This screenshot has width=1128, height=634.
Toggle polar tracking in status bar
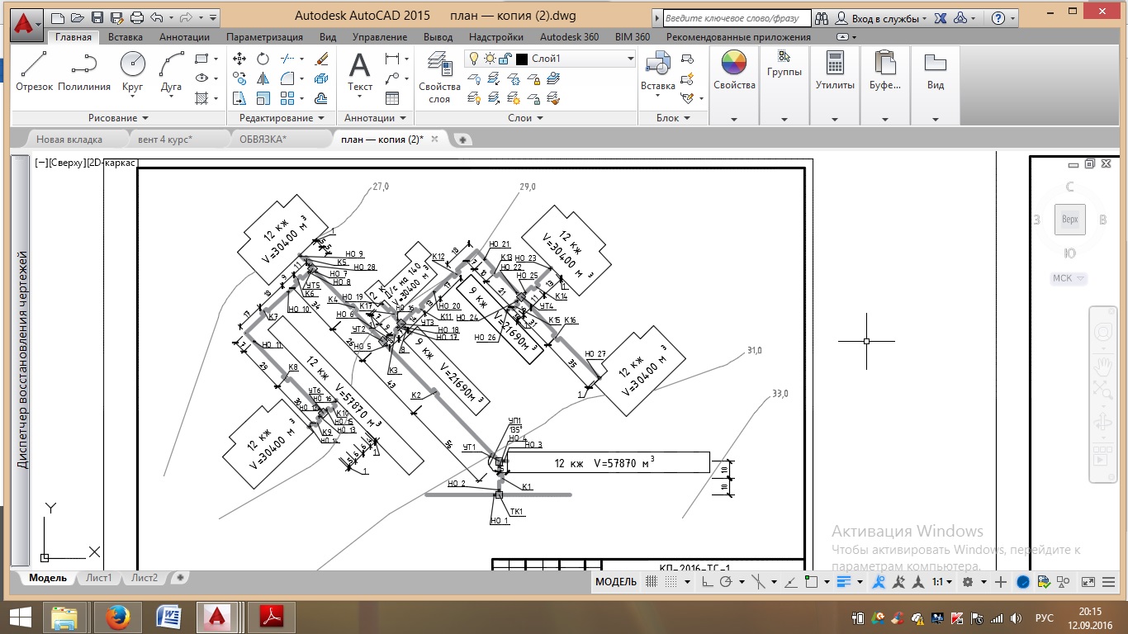[x=726, y=582]
